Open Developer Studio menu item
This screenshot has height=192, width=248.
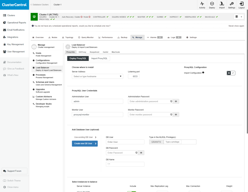(x=47, y=105)
